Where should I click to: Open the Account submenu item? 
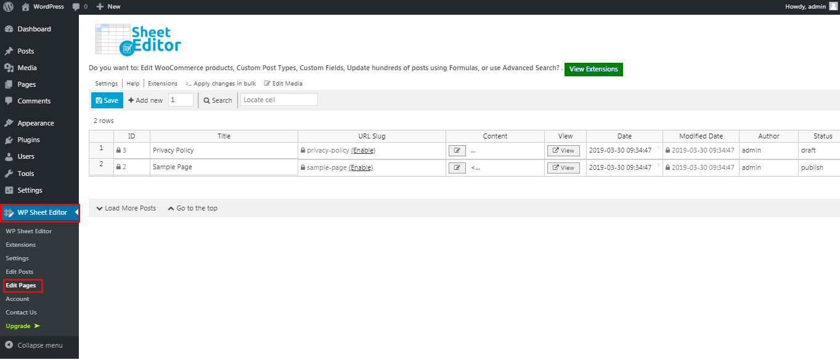[x=17, y=299]
